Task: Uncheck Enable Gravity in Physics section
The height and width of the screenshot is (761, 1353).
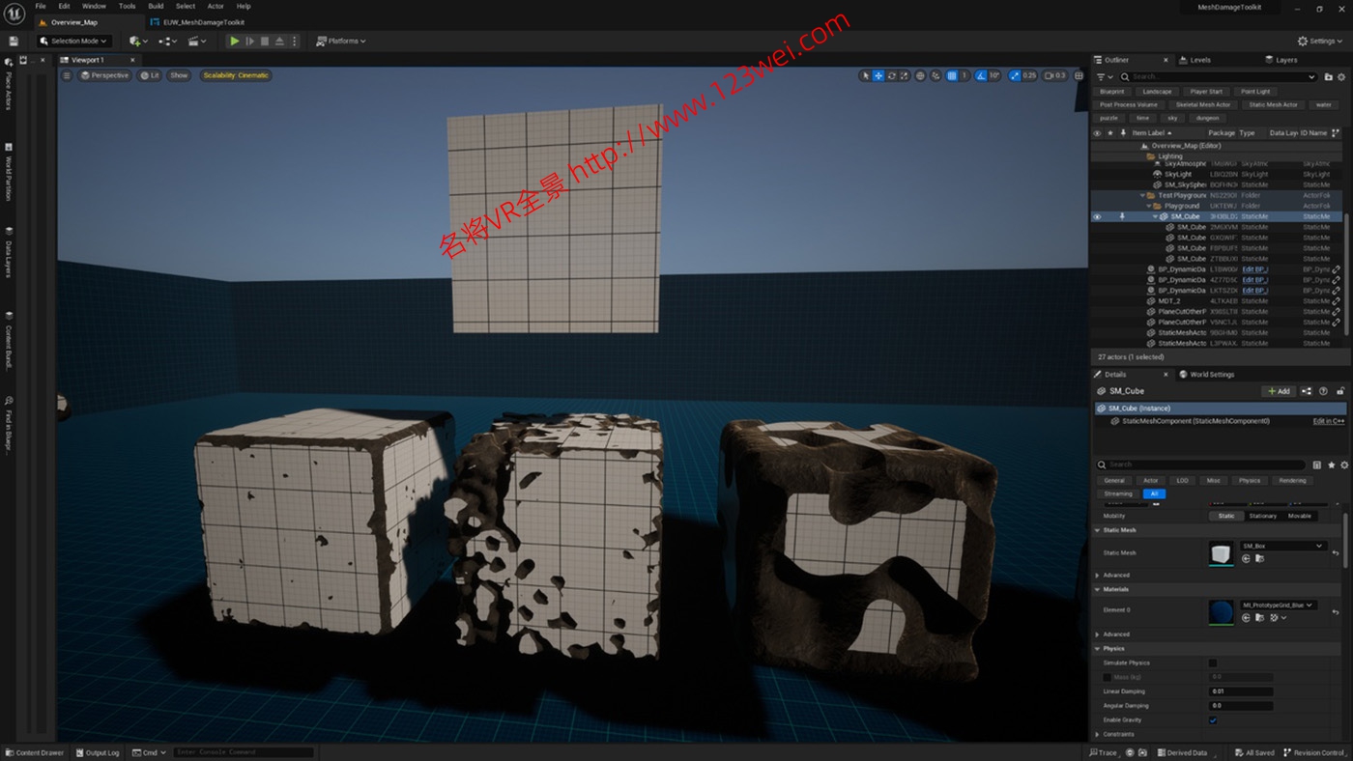Action: pyautogui.click(x=1214, y=719)
